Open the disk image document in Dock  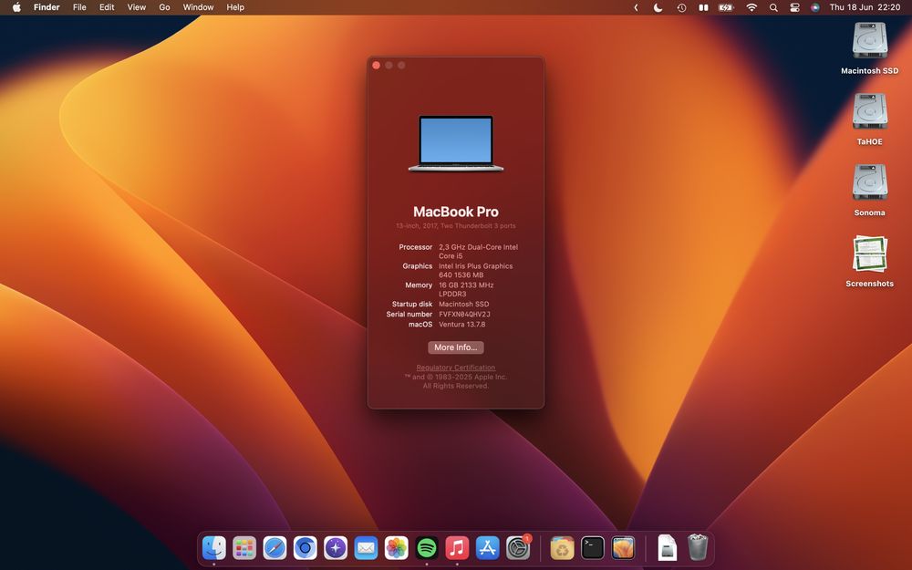[668, 548]
